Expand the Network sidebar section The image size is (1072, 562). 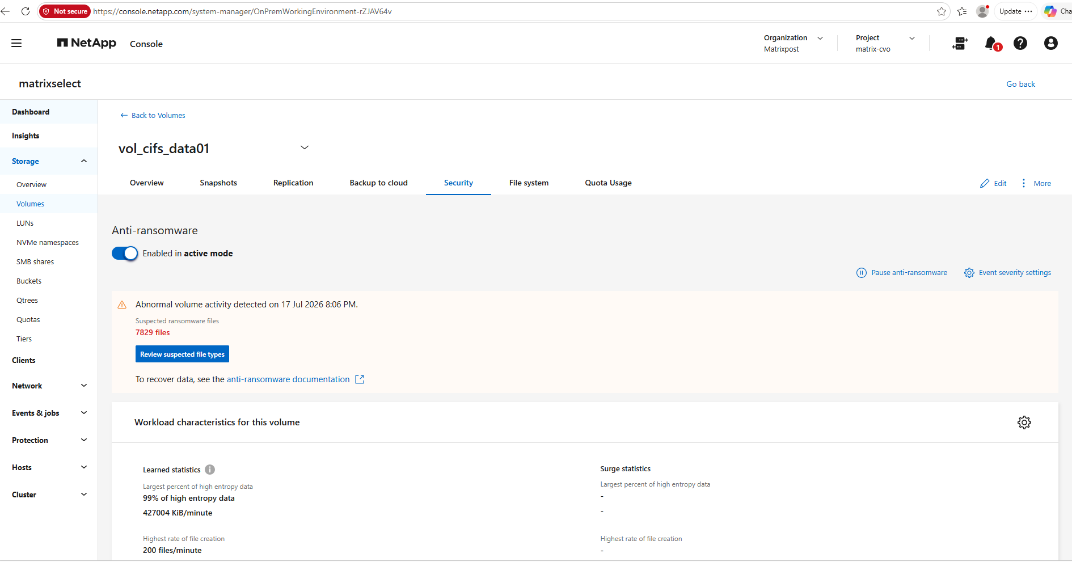click(49, 386)
